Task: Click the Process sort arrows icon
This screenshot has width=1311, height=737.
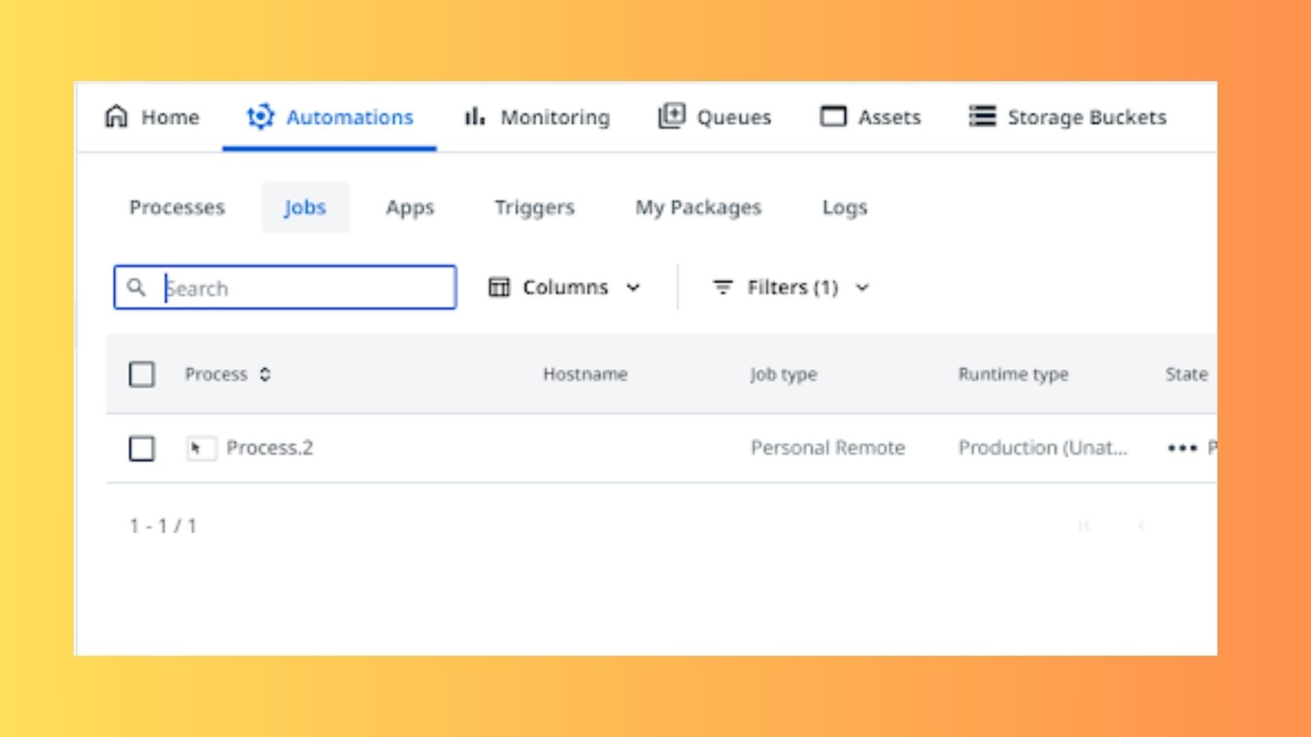Action: point(265,374)
